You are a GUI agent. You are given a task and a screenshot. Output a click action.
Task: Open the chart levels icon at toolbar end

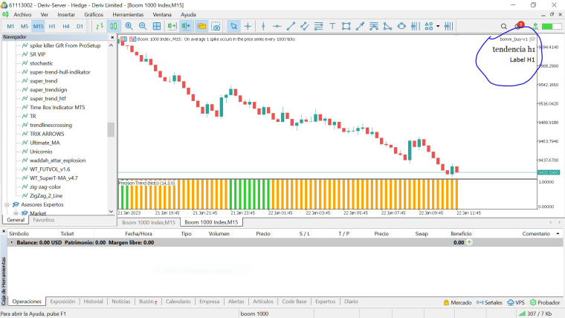(x=448, y=26)
